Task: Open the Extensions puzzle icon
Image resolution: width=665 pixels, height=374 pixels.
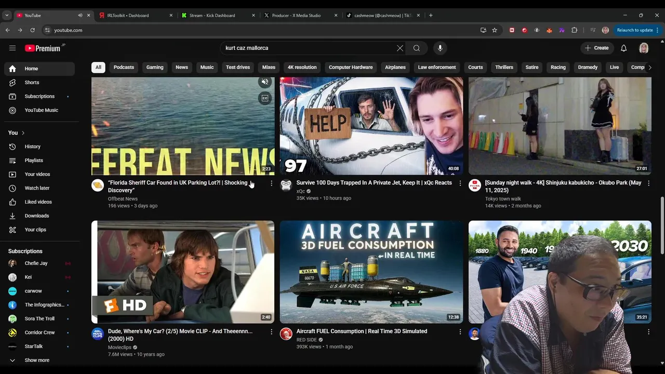Action: click(574, 30)
